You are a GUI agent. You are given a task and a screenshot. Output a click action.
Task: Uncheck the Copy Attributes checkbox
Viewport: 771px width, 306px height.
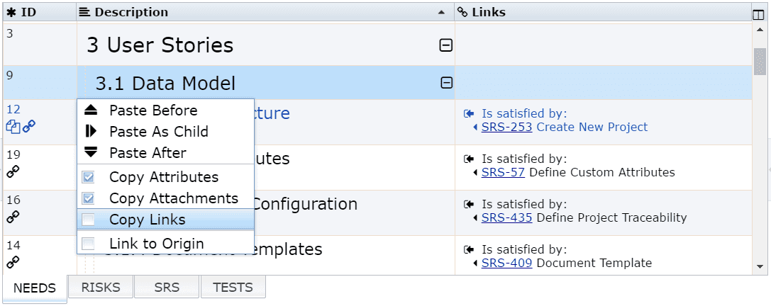coord(89,177)
